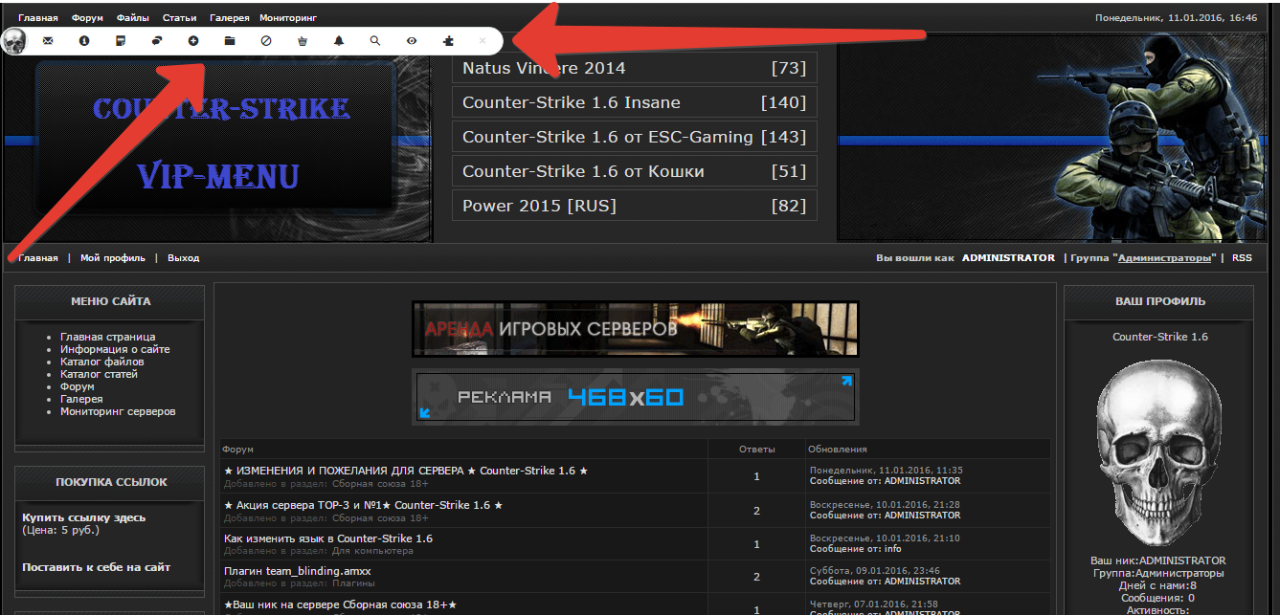The height and width of the screenshot is (615, 1280).
Task: Open Counter-Strike 1.6 от ESC-Gaming entry
Action: coord(635,137)
